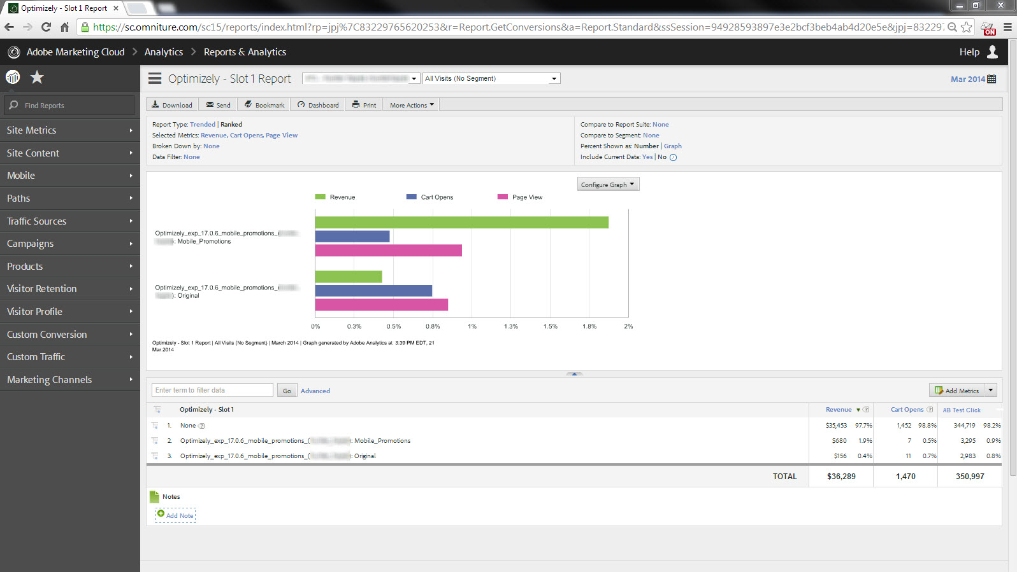Image resolution: width=1017 pixels, height=572 pixels.
Task: Open the Campaigns sidebar menu
Action: coord(70,244)
